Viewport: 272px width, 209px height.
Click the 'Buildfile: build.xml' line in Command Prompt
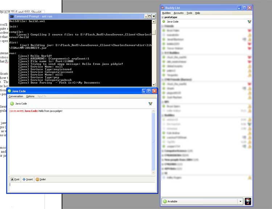point(27,21)
